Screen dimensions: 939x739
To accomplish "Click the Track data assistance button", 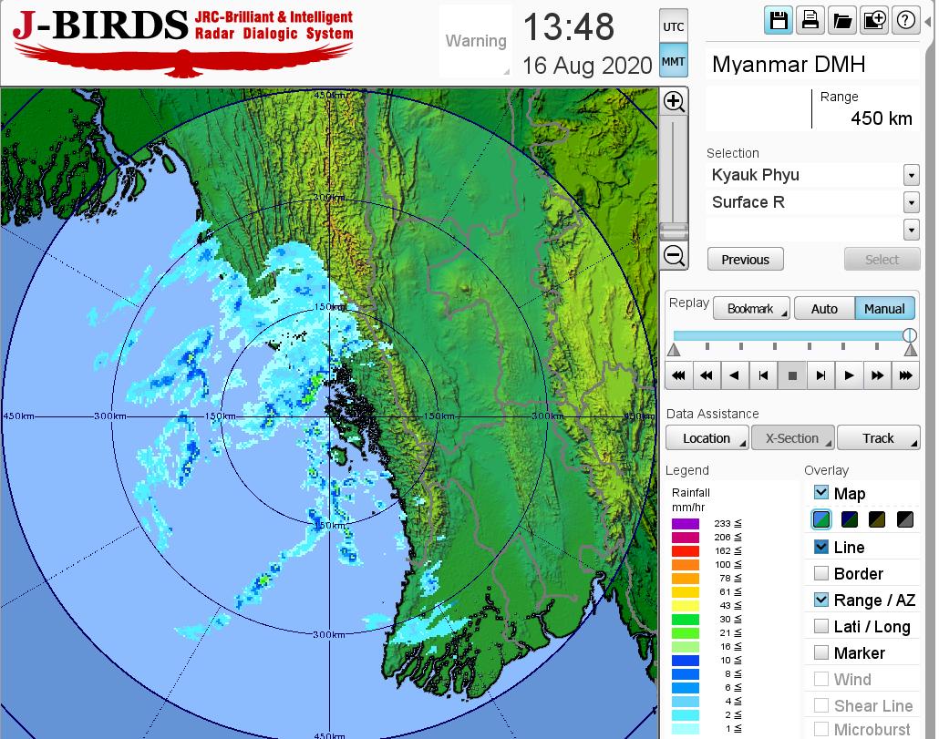I will (878, 438).
